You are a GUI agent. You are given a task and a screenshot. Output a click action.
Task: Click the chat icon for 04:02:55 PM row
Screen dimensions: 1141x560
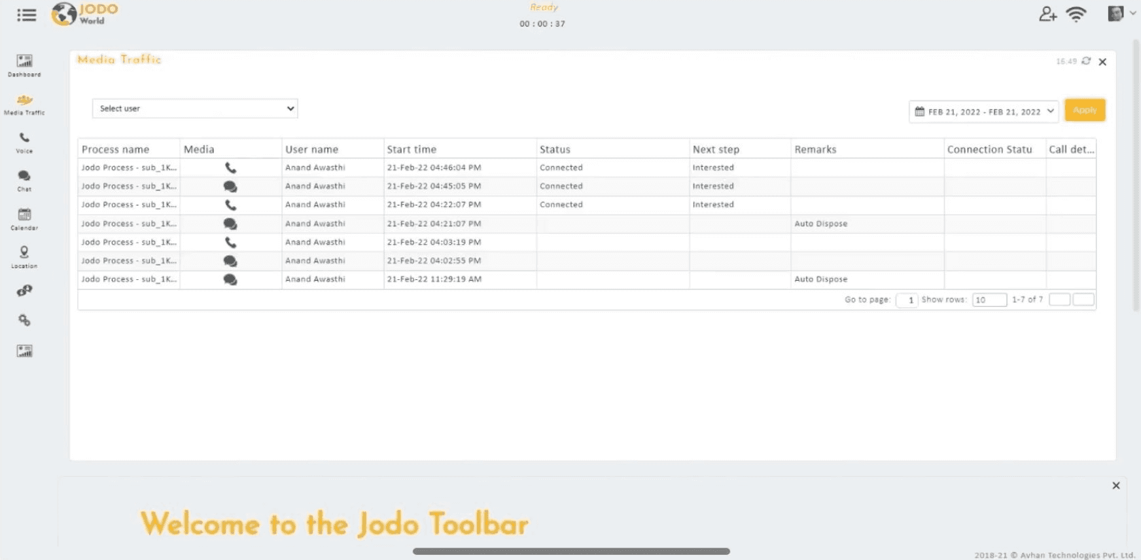[x=230, y=261]
